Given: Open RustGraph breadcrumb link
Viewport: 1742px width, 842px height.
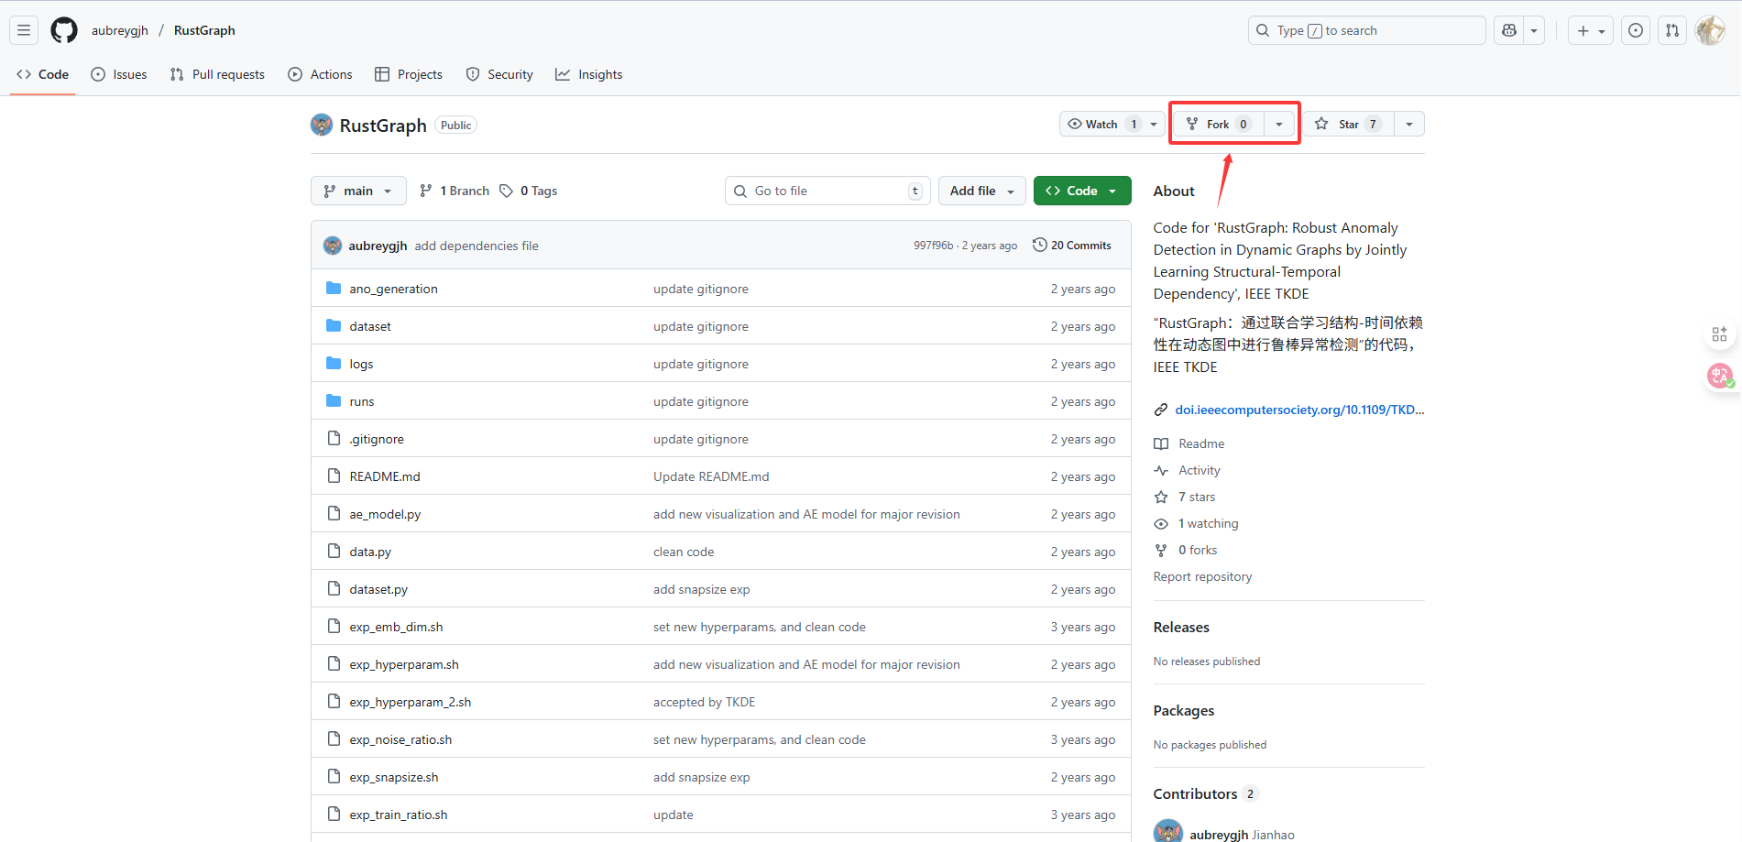Looking at the screenshot, I should [204, 30].
